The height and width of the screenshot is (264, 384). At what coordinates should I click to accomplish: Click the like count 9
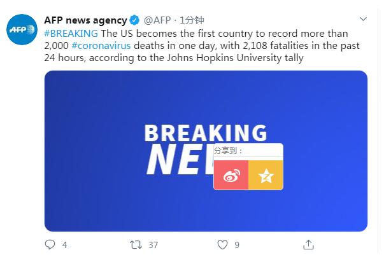[237, 244]
